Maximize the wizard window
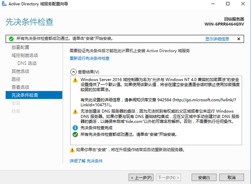The image size is (251, 184). (228, 4)
